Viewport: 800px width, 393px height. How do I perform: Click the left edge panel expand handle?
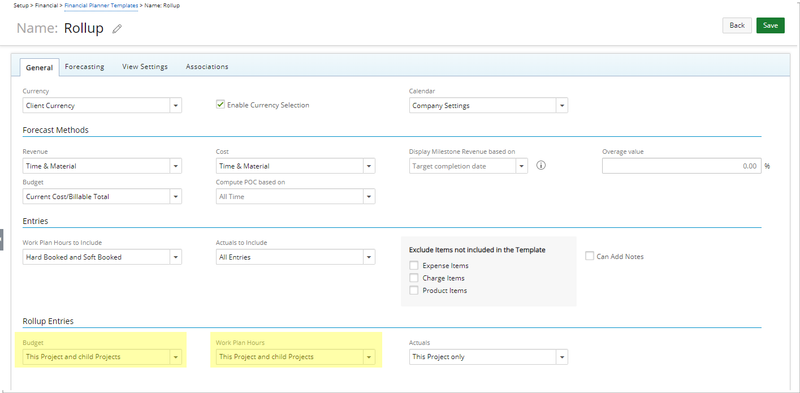[2, 240]
